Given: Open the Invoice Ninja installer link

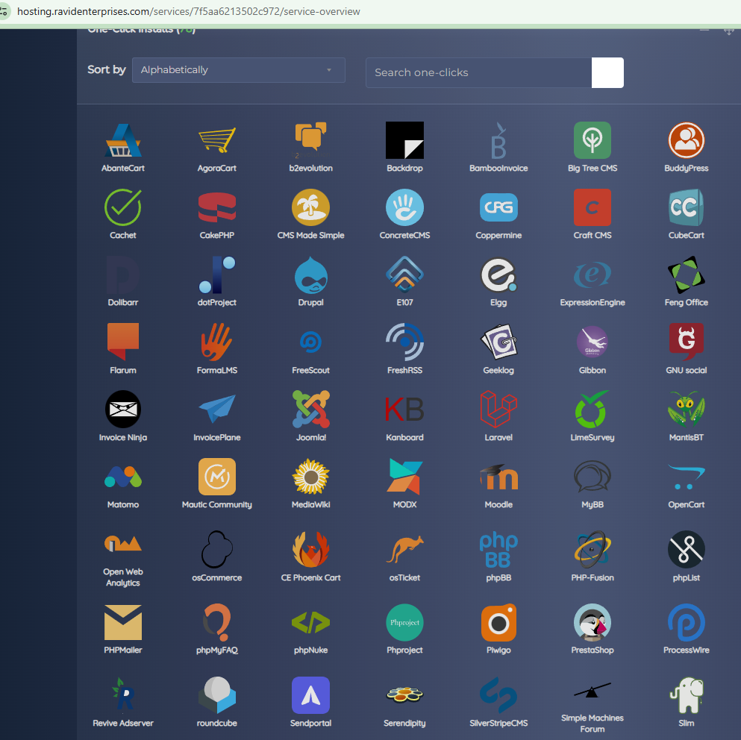Looking at the screenshot, I should click(x=122, y=410).
